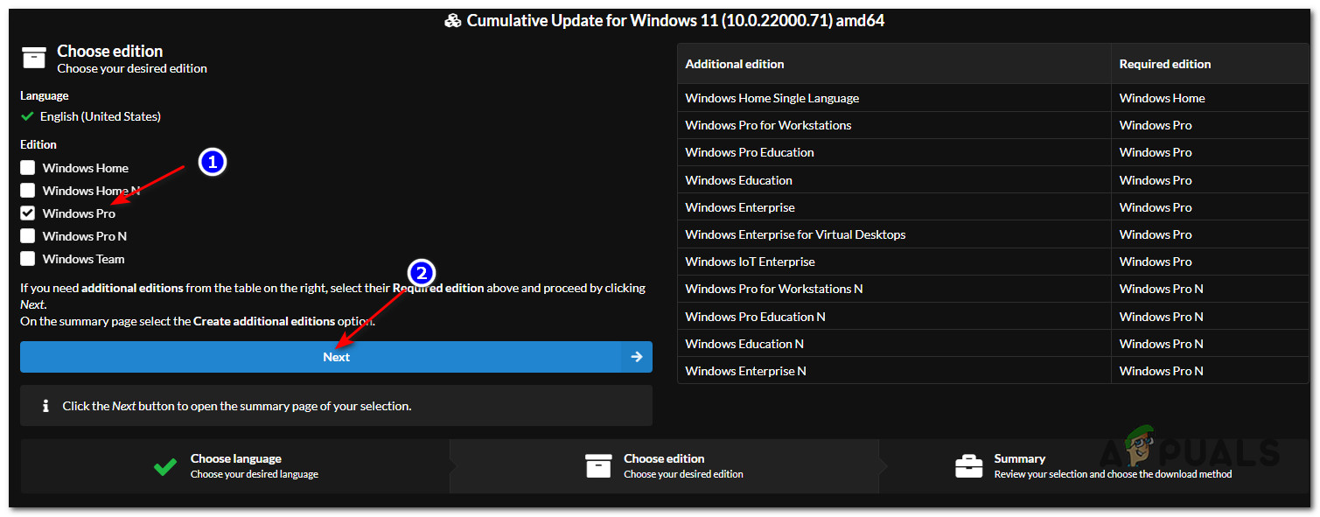Screen dimensions: 1320x517
Task: Click the Cumulative Update for Windows 11 title
Action: pos(676,19)
